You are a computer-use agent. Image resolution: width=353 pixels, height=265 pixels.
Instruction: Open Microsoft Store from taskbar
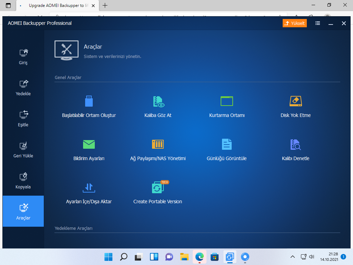click(x=214, y=257)
